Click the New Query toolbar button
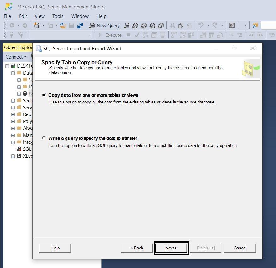Viewport: 276px width, 268px height. point(104,26)
